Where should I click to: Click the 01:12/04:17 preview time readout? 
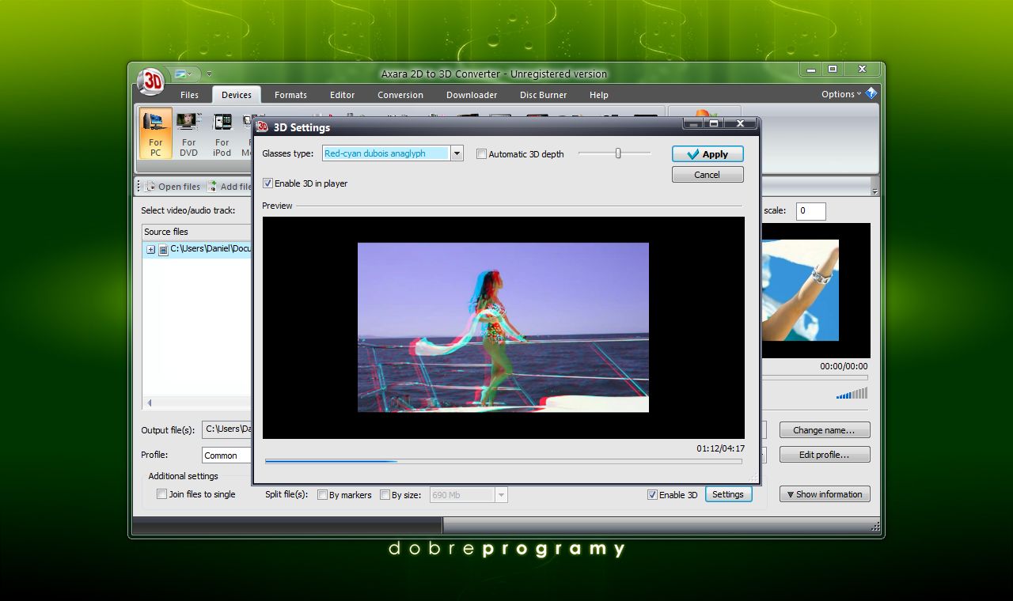tap(720, 448)
